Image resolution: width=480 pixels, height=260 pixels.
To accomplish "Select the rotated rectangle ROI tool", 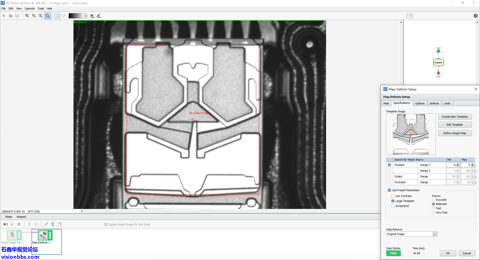I will pyautogui.click(x=64, y=16).
